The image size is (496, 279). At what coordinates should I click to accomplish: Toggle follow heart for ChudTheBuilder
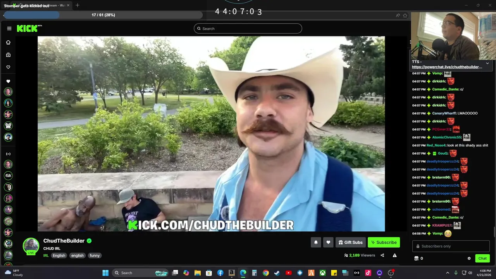(x=328, y=243)
